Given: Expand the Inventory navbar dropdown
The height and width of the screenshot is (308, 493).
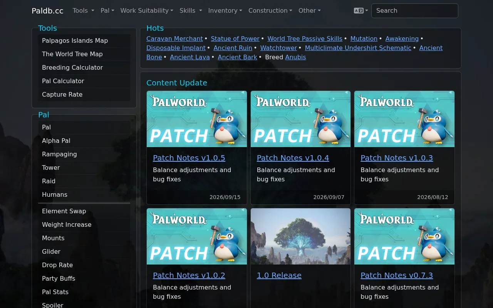Looking at the screenshot, I should 225,11.
